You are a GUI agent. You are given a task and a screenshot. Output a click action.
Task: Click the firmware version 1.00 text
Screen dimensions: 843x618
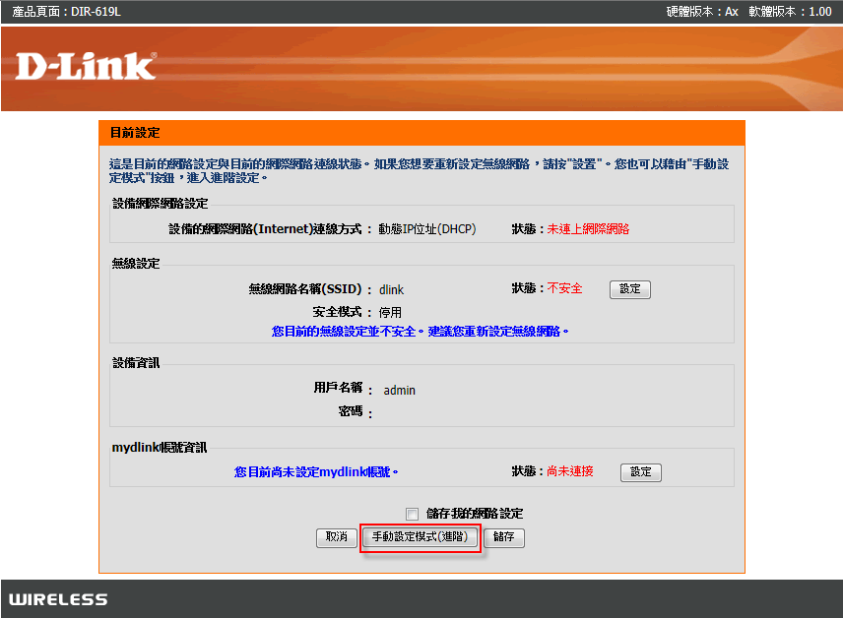(790, 11)
